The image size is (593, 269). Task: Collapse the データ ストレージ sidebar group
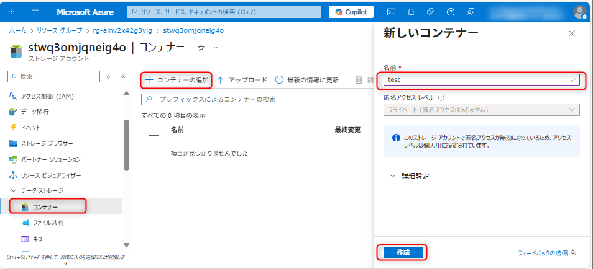point(13,190)
